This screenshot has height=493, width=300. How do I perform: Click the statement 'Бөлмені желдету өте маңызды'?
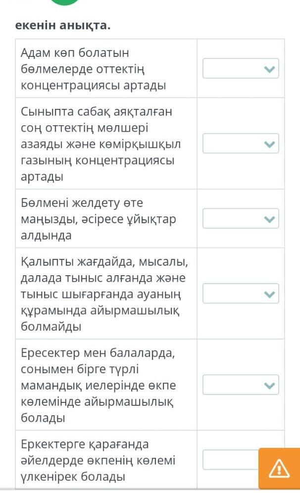(99, 219)
